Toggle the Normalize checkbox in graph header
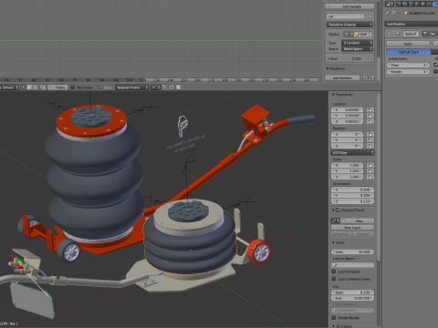 click(73, 87)
